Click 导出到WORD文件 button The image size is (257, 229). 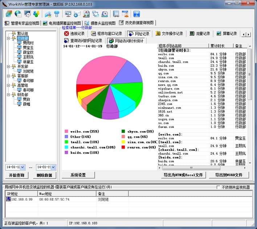pos(229,175)
